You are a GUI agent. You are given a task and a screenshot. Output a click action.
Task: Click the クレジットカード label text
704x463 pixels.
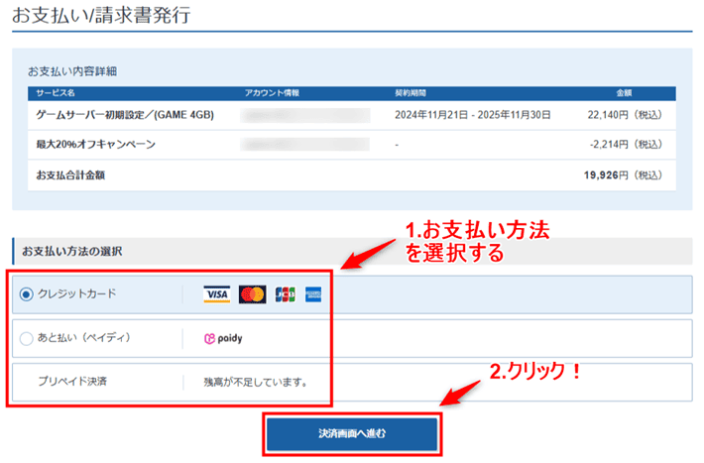tap(76, 293)
